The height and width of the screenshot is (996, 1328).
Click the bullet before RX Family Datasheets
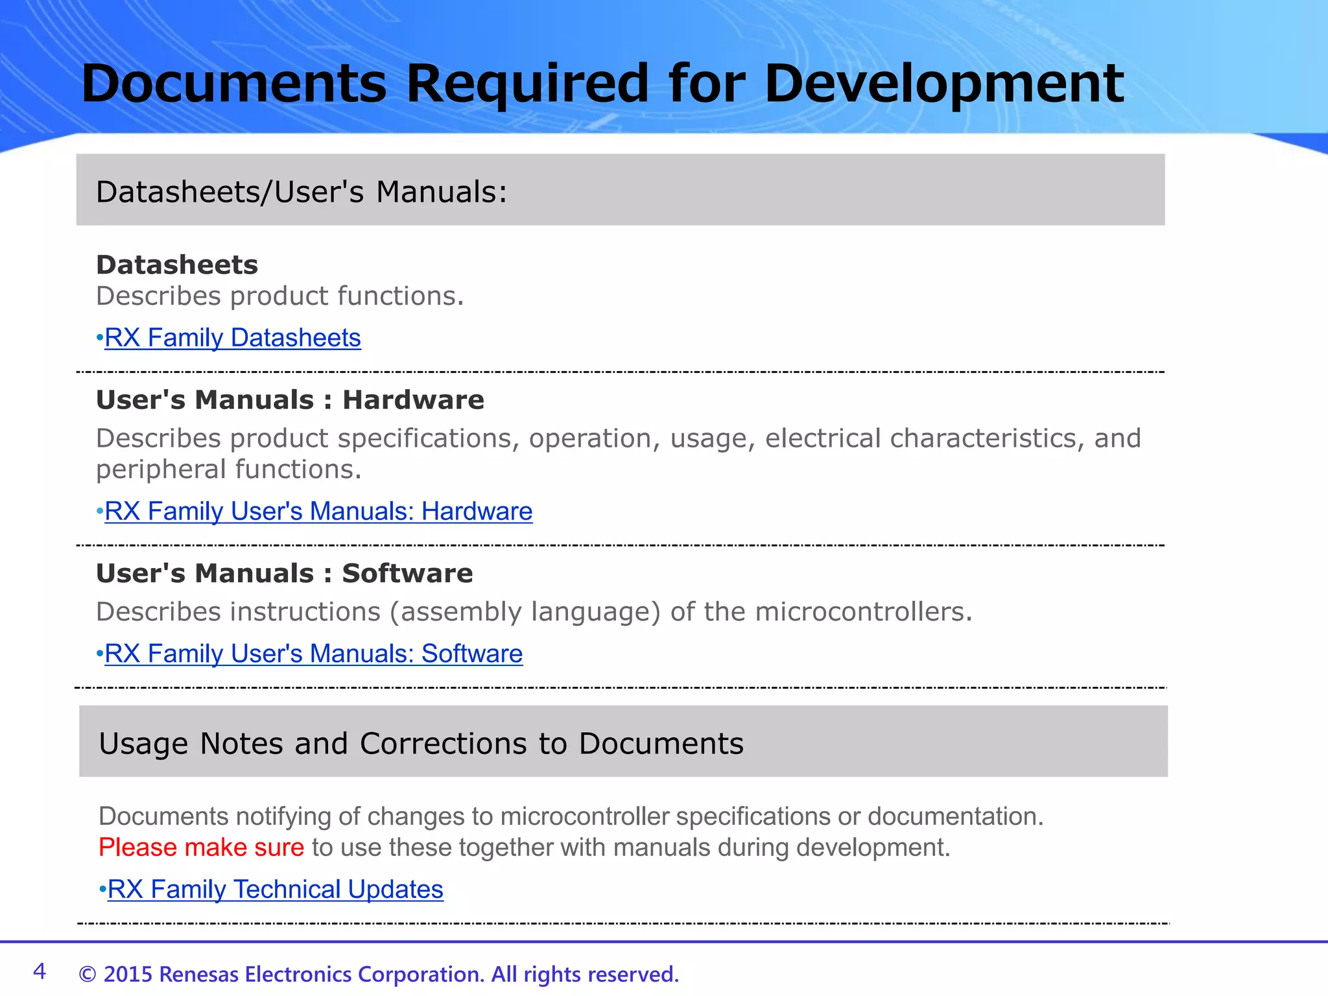point(99,338)
